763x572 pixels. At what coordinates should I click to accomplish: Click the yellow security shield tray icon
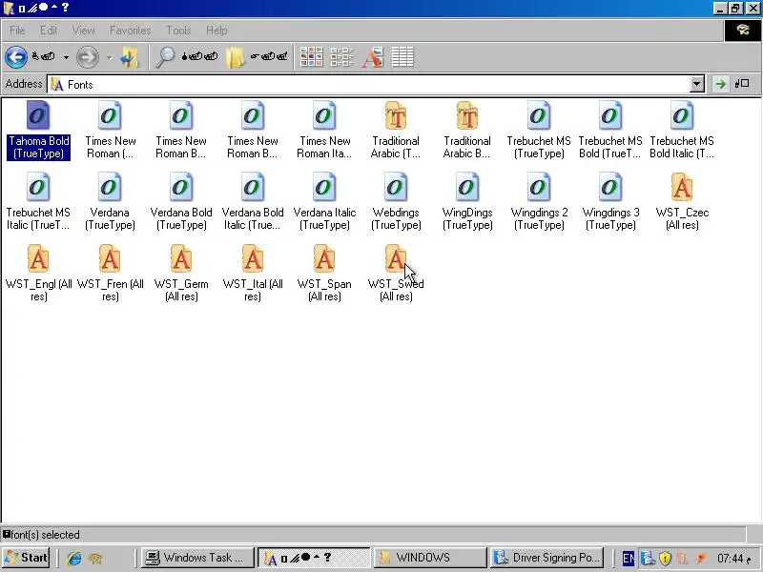(665, 559)
